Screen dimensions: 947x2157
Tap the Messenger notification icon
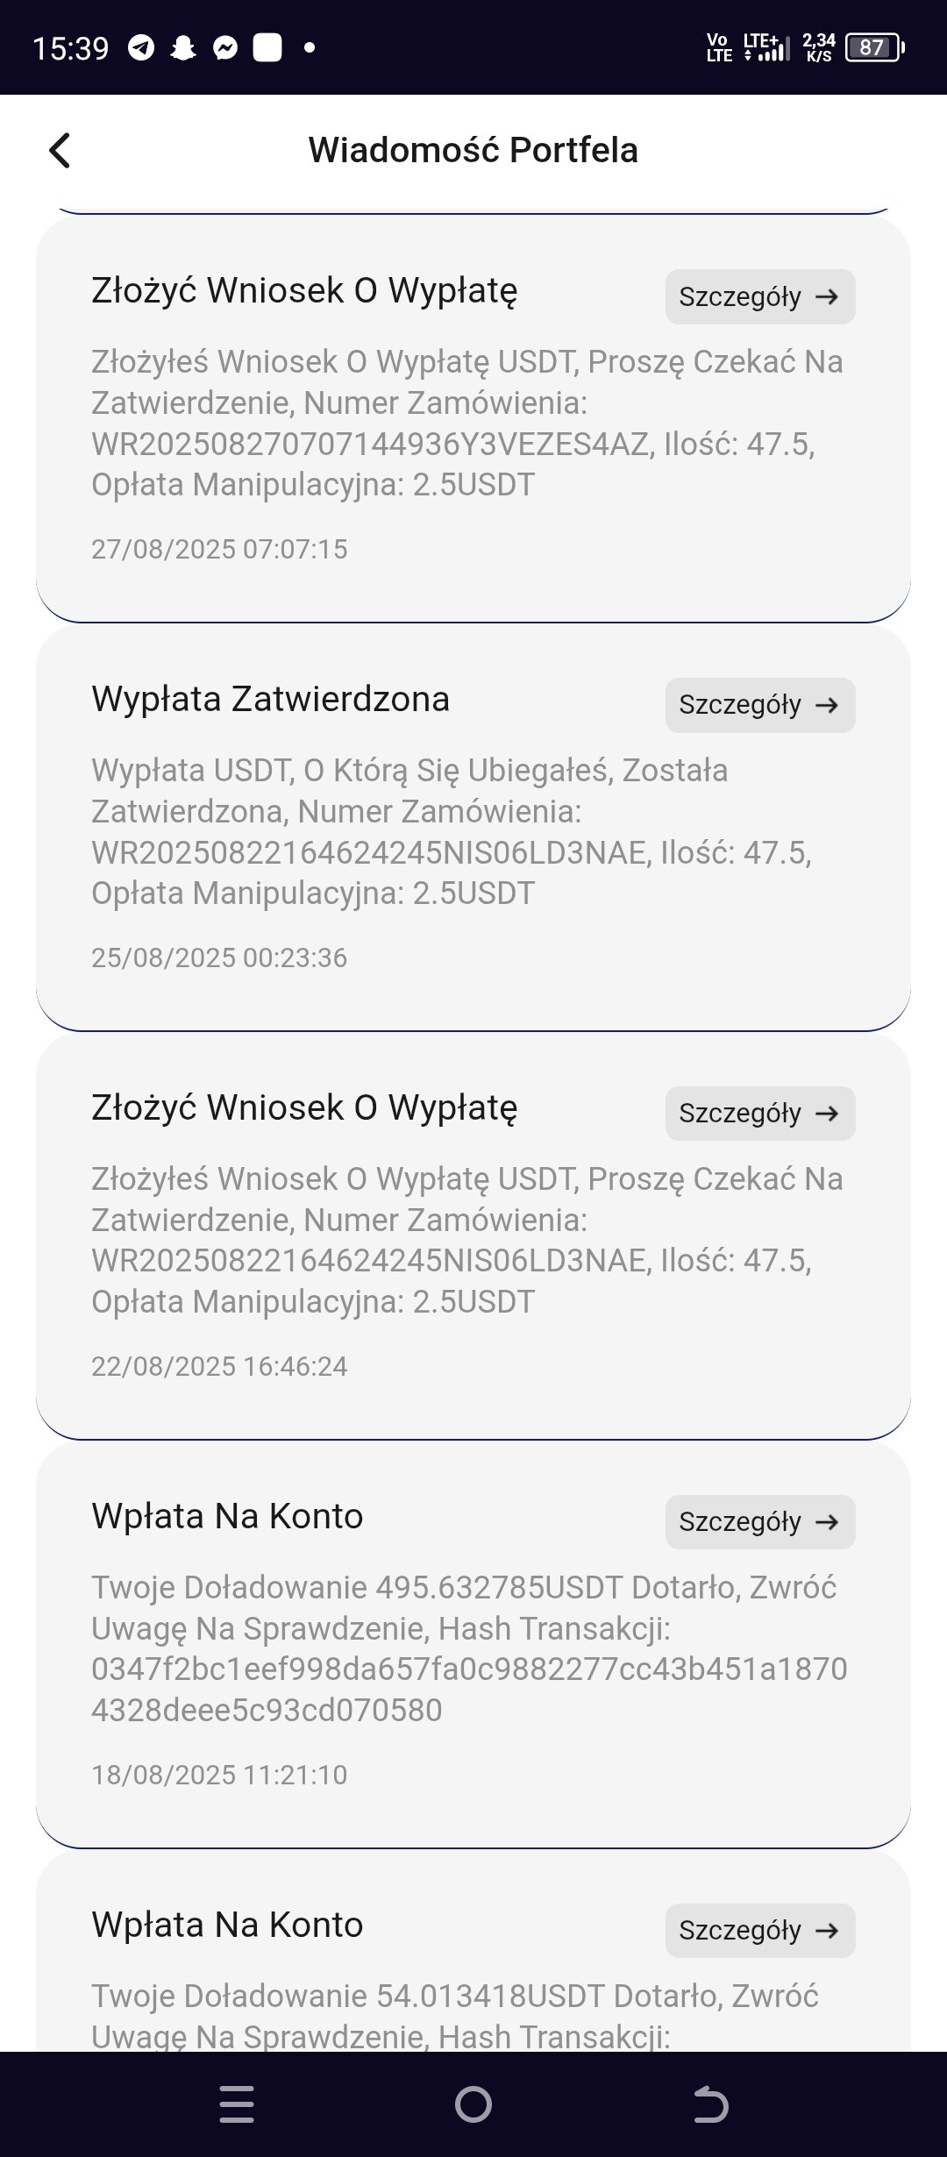[x=225, y=48]
